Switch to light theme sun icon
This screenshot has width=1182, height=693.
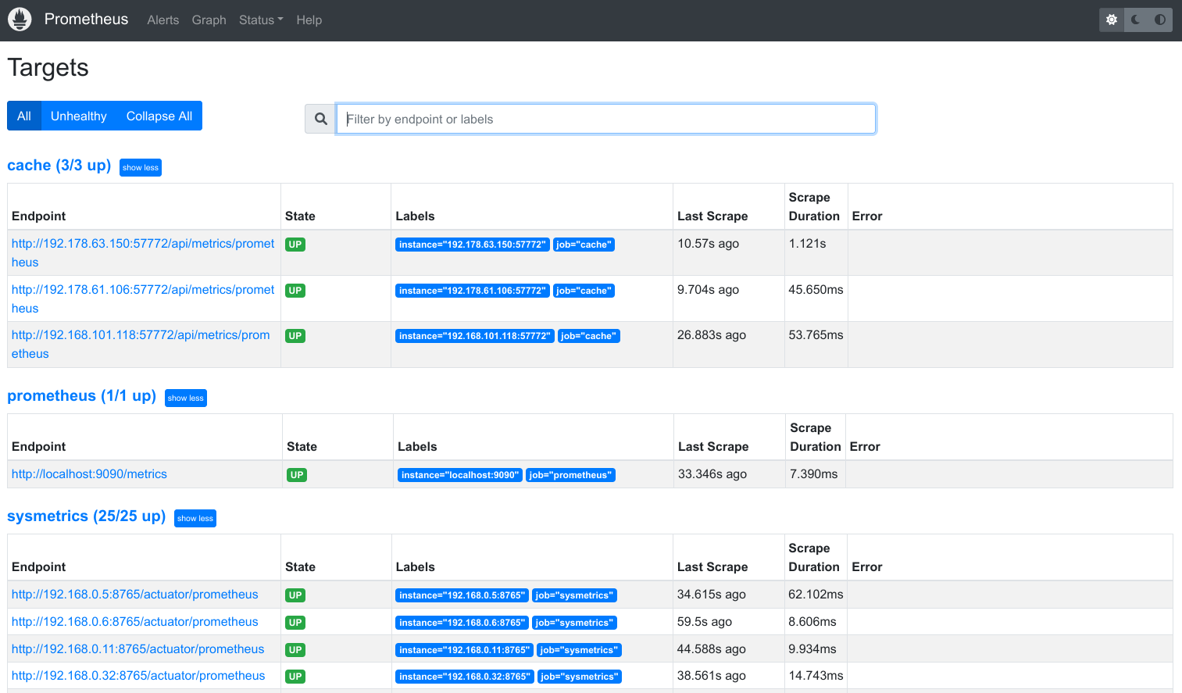[x=1112, y=20]
